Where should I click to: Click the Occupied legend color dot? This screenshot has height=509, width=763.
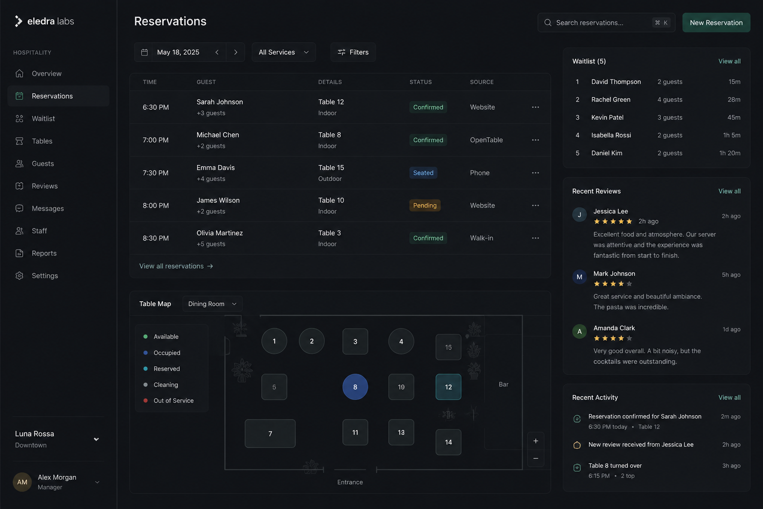point(146,352)
